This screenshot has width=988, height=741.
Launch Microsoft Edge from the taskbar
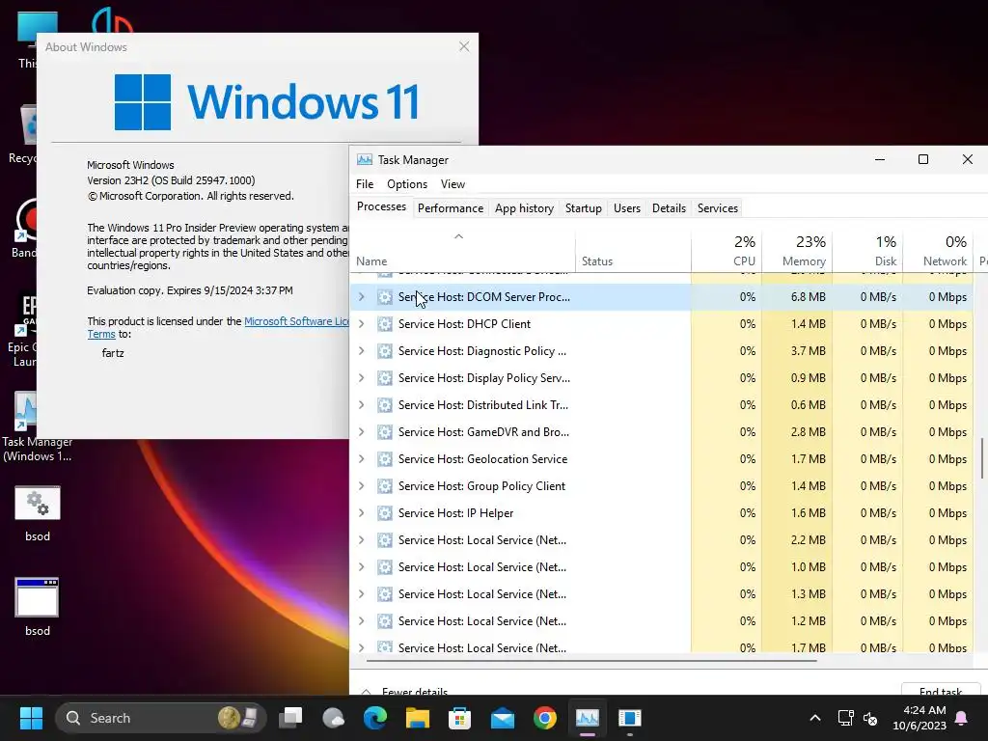pos(375,718)
